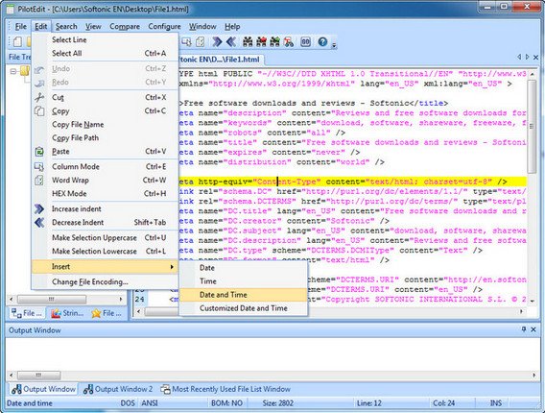Click the INS indicator in status bar
545x413 pixels.
pos(496,402)
